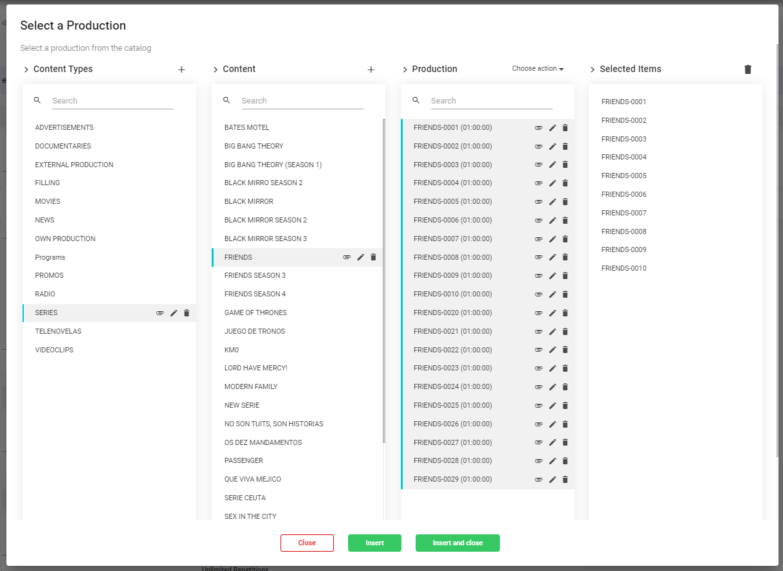The image size is (783, 571).
Task: Select MOVIES content type
Action: pyautogui.click(x=48, y=202)
